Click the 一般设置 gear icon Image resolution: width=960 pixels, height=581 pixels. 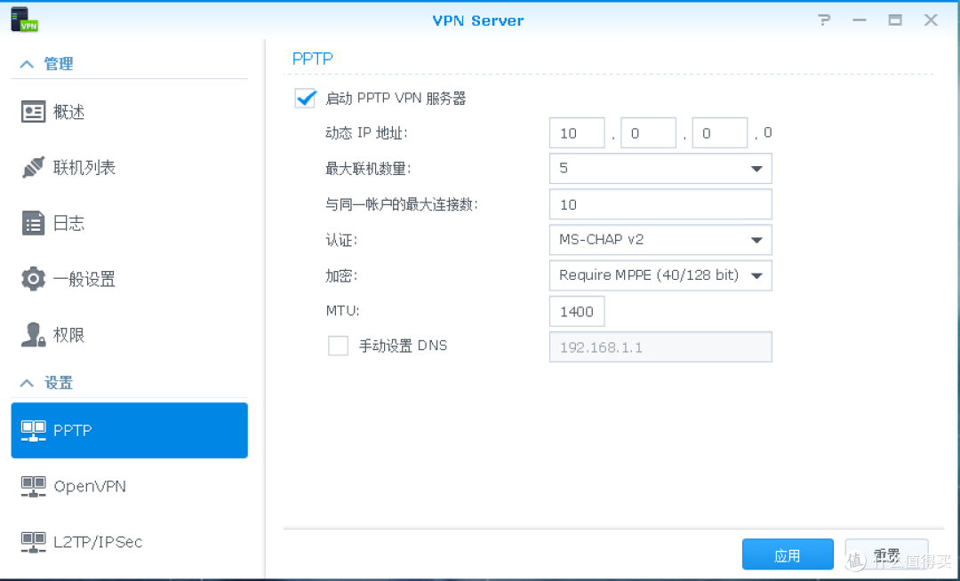[33, 279]
